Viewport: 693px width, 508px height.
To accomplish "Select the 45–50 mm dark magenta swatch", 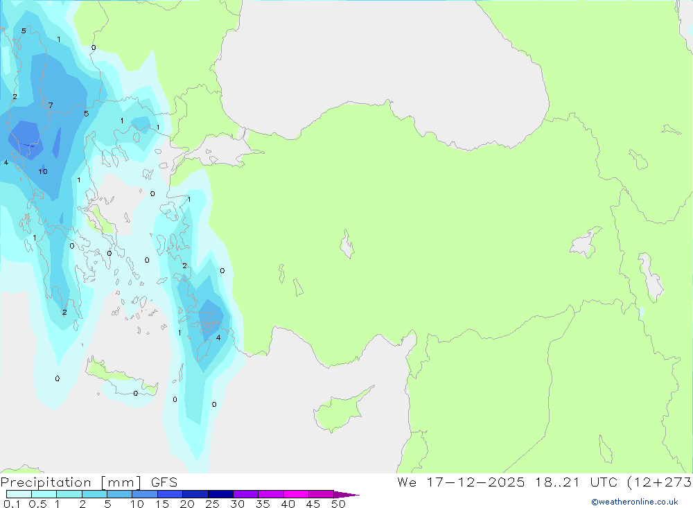I will click(x=322, y=494).
